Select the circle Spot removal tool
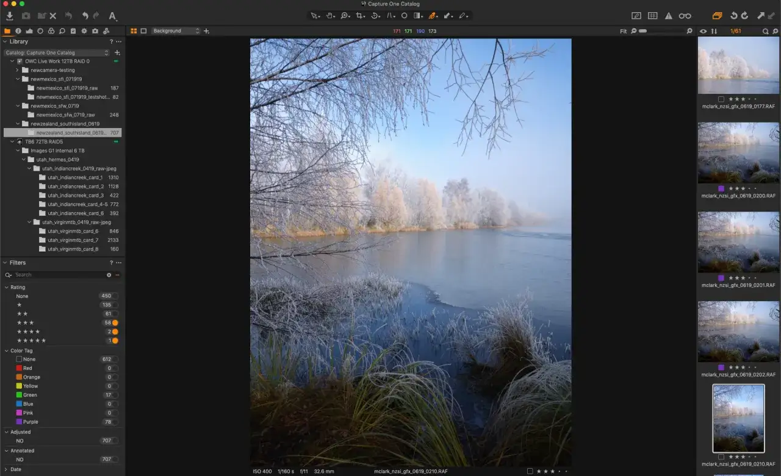The width and height of the screenshot is (781, 476). 404,15
